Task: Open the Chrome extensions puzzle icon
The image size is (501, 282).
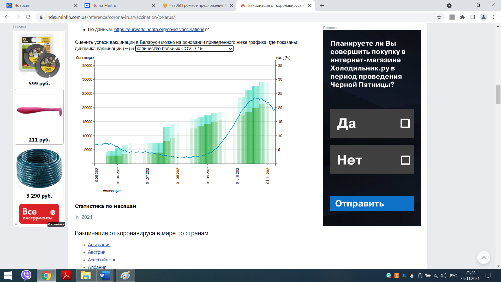Action: click(x=462, y=17)
